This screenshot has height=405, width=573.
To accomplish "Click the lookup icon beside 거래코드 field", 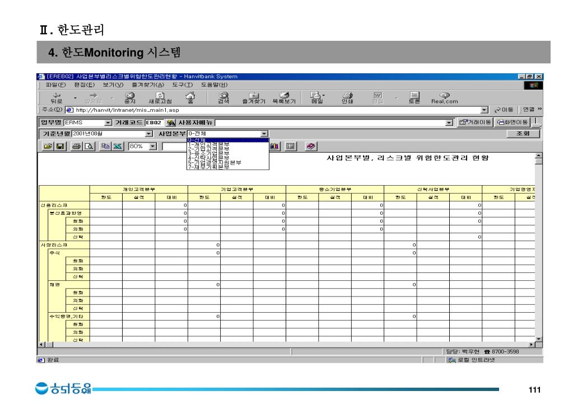I will click(170, 123).
